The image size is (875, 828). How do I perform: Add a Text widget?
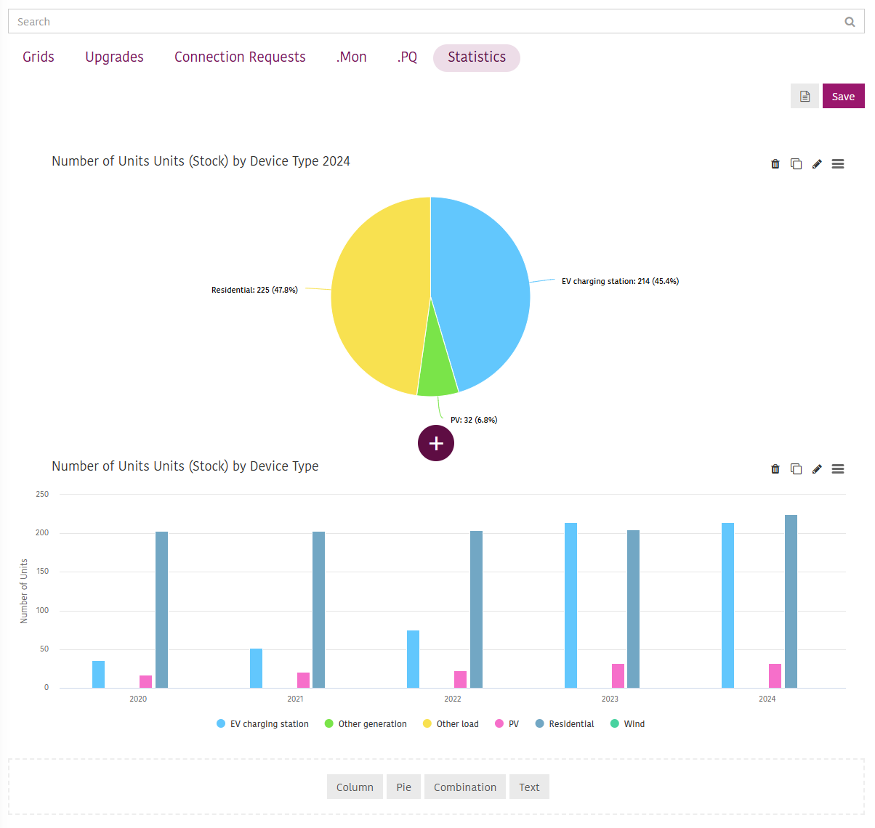529,787
